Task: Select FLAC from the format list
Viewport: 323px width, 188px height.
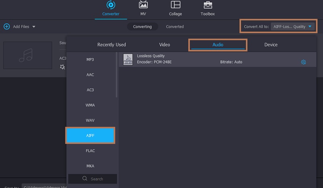Action: pyautogui.click(x=90, y=150)
